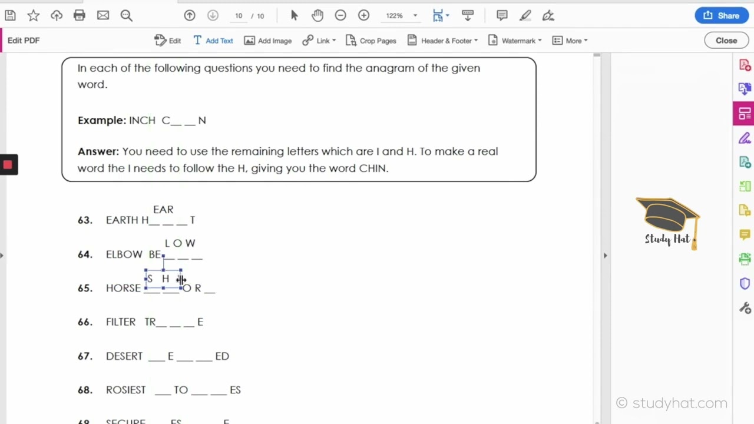
Task: Open Organize Pages from the right sidebar
Action: [x=745, y=187]
